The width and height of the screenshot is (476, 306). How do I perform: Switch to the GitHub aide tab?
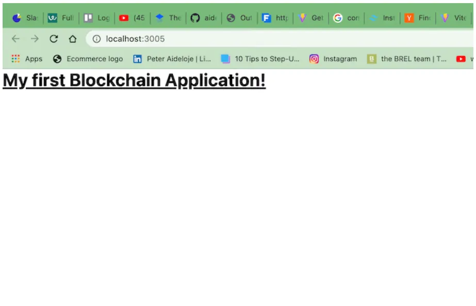[203, 18]
